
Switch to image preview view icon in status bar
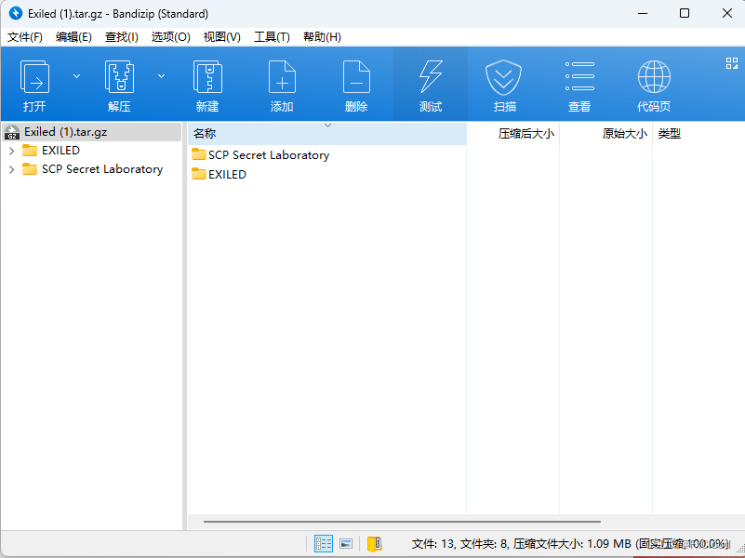(346, 544)
